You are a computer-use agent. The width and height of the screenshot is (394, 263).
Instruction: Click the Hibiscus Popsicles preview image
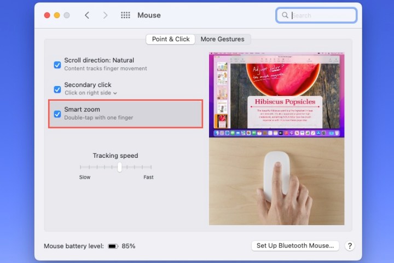pos(277,95)
